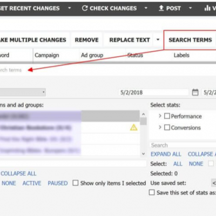Sort by Ad group column header
Screen dimensions: 216x216
tap(92, 55)
